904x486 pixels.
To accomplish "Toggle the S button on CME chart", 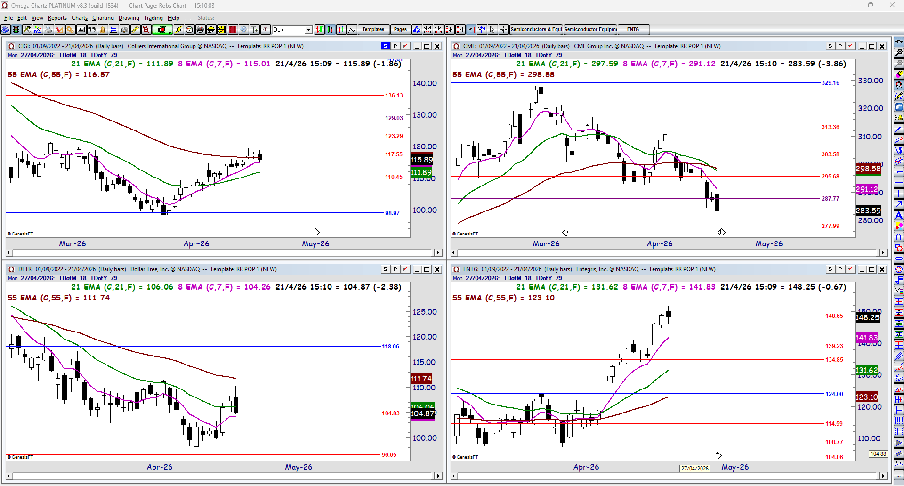I will (x=830, y=46).
